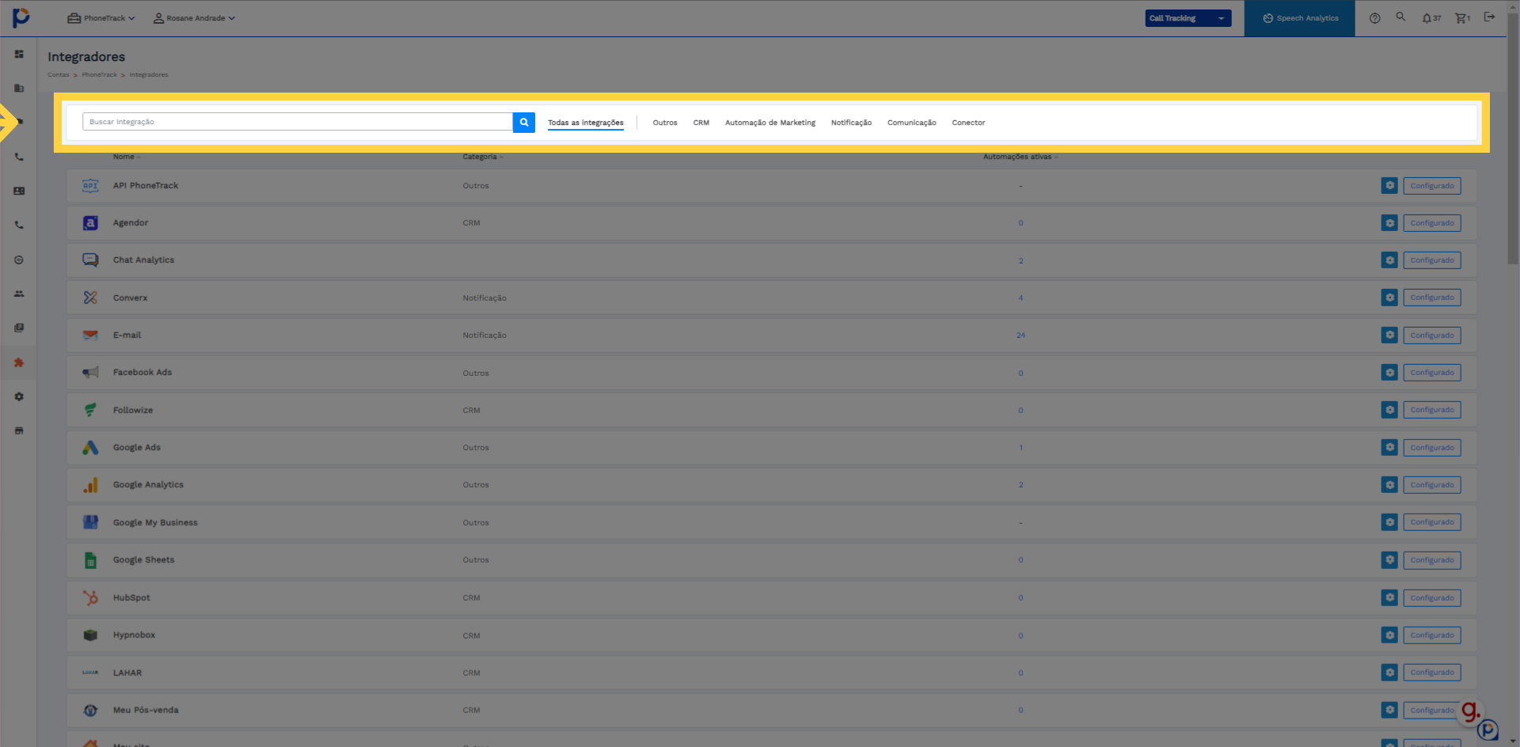This screenshot has width=1520, height=747.
Task: Click gear icon in HubSpot row
Action: (1389, 598)
